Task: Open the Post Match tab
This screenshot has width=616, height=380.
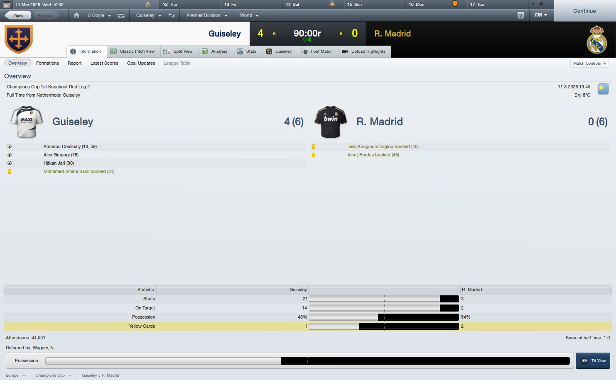Action: [x=318, y=51]
